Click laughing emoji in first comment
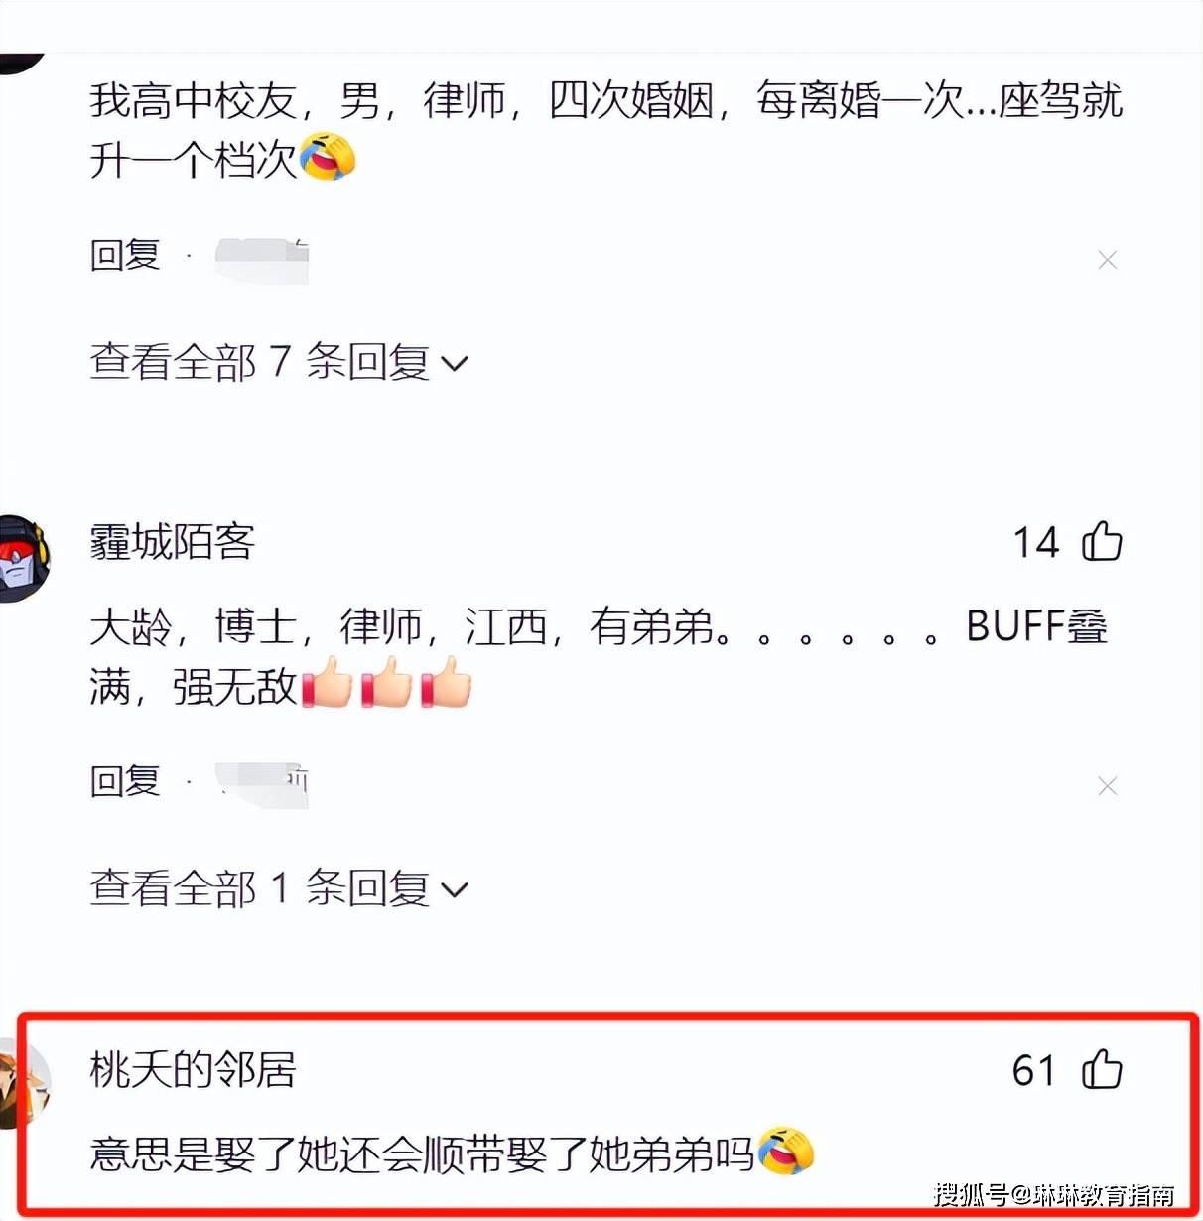This screenshot has width=1203, height=1221. (x=327, y=157)
